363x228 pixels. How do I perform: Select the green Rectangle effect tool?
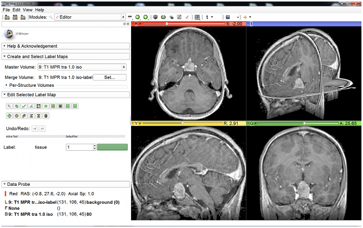[46, 106]
